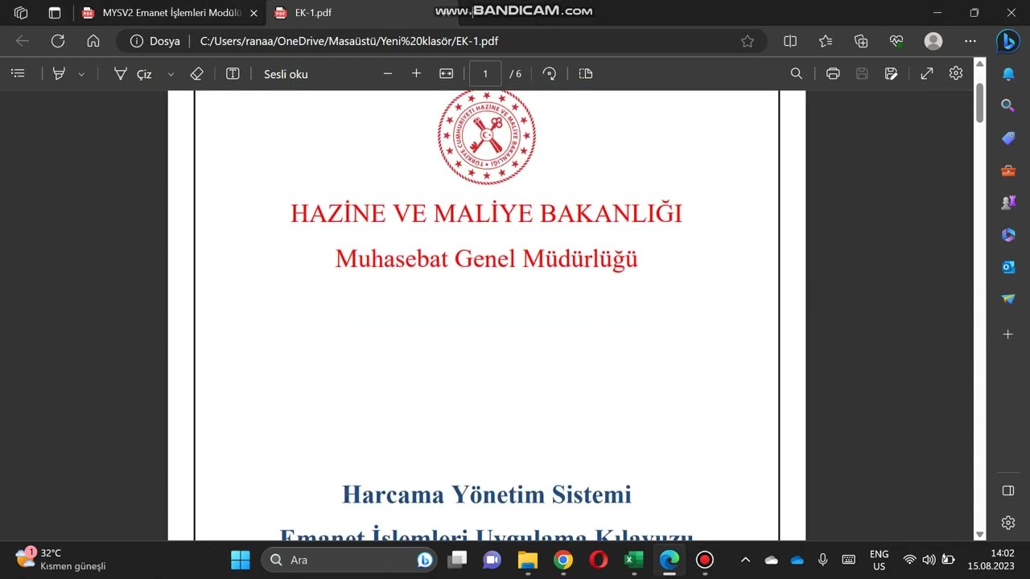
Task: Open the Bing Copilot sidebar button
Action: point(1008,41)
